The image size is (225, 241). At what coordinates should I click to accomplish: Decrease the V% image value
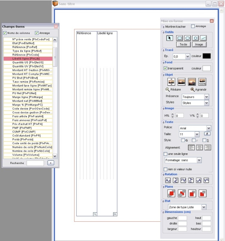tap(198, 117)
